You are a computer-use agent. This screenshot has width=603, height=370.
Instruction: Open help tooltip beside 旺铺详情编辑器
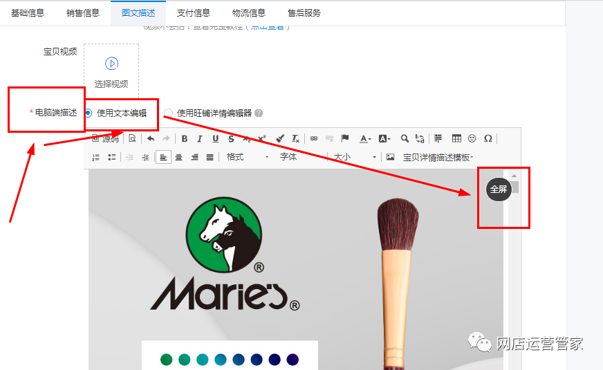259,113
